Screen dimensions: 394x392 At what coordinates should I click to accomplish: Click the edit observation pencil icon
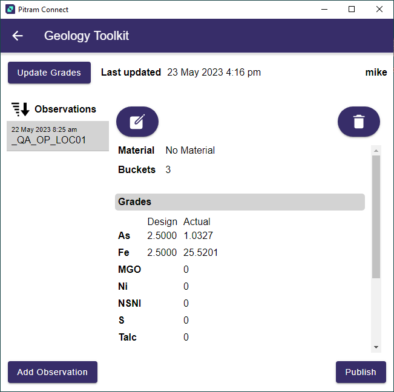point(137,122)
